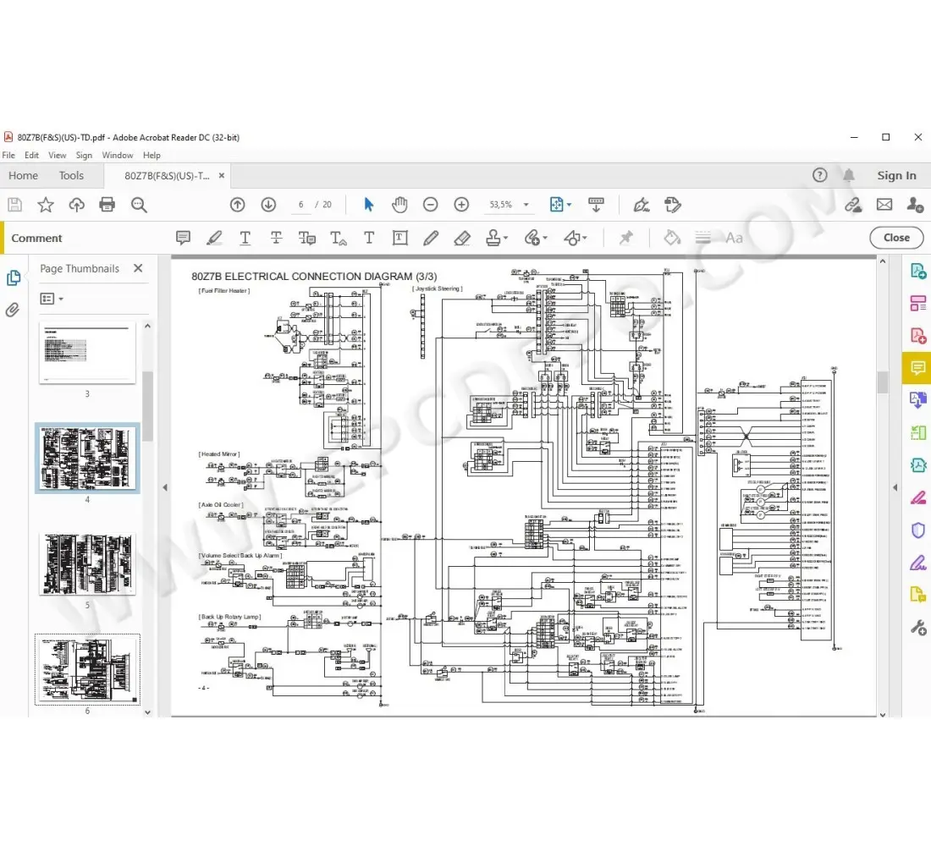This screenshot has width=931, height=846.
Task: Go to next page arrow
Action: [x=268, y=205]
